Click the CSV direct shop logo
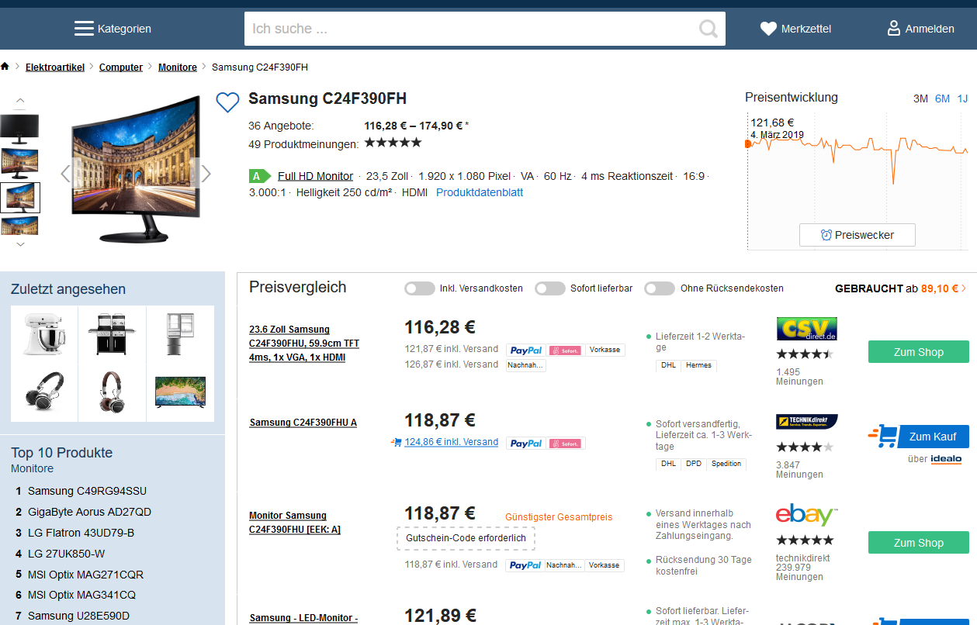The width and height of the screenshot is (977, 625). 806,329
